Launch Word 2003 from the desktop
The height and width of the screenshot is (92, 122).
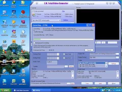(4, 62)
